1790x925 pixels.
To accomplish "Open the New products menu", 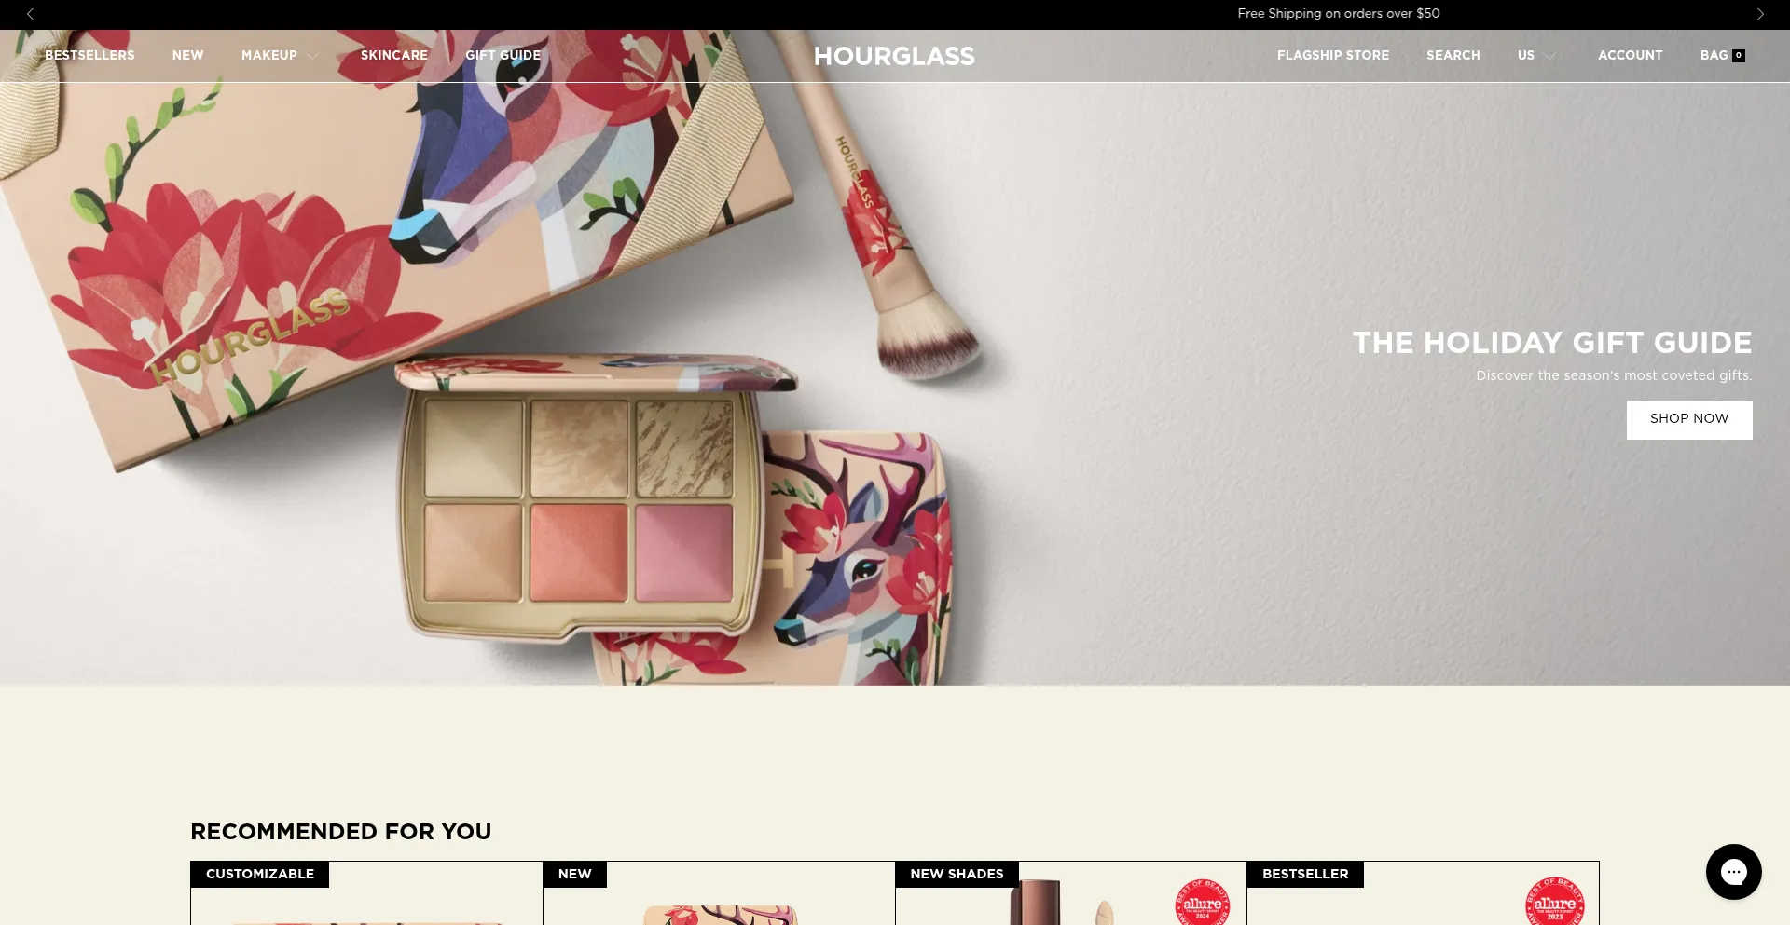I will pyautogui.click(x=187, y=56).
